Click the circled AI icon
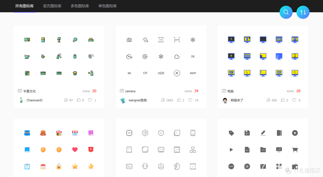 tap(177, 73)
